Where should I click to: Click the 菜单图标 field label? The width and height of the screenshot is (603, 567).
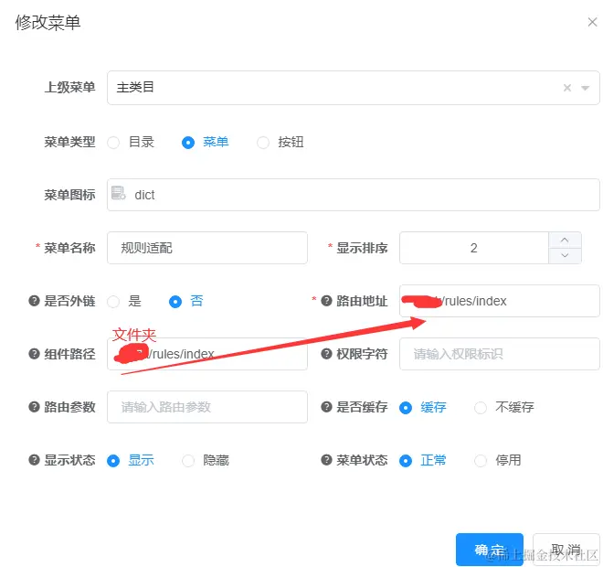pyautogui.click(x=69, y=195)
